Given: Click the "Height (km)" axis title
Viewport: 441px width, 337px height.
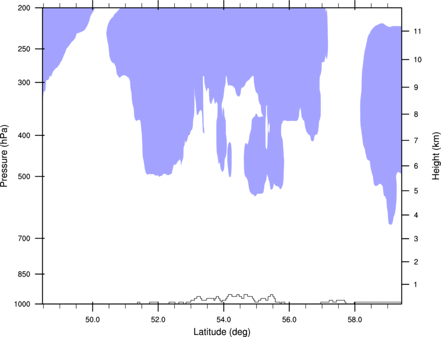Looking at the screenshot, I should pyautogui.click(x=436, y=156).
